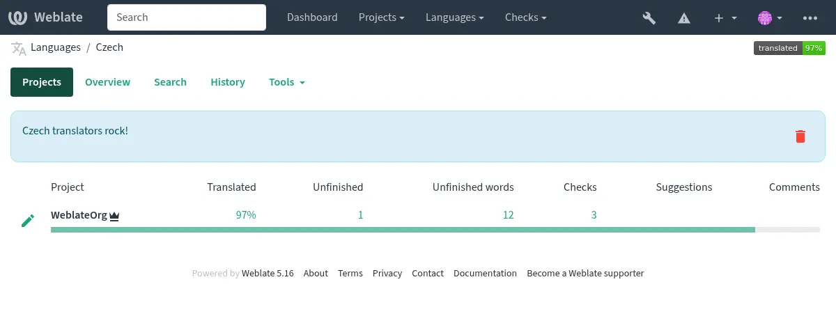
Task: Focus the Search input field
Action: coord(186,17)
